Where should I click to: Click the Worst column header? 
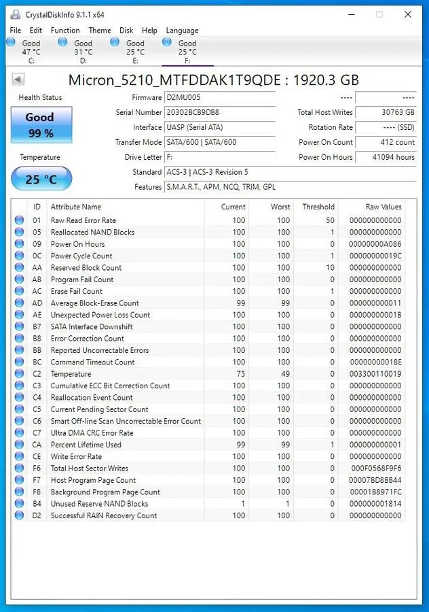point(272,207)
